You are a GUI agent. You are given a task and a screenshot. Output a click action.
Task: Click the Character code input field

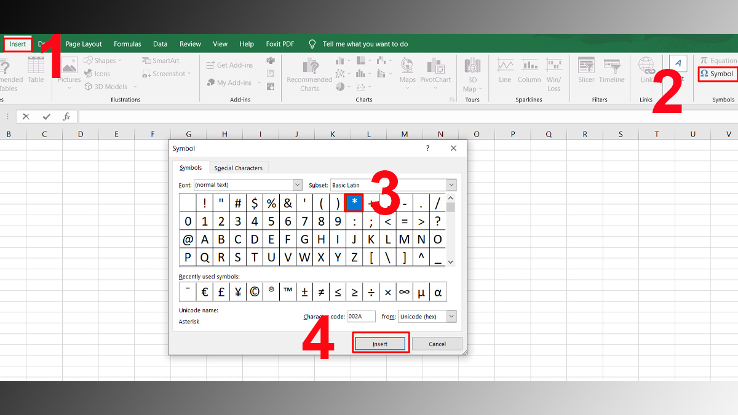point(361,316)
